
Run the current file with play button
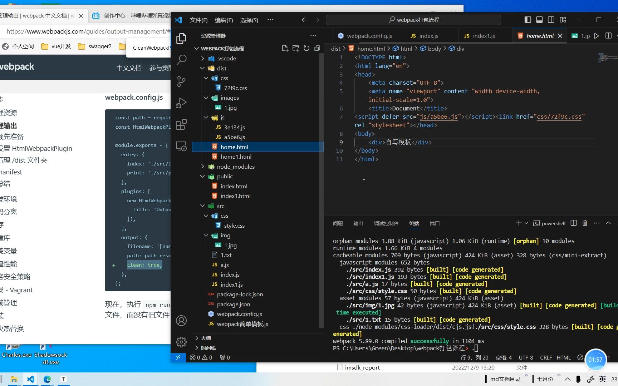597,36
